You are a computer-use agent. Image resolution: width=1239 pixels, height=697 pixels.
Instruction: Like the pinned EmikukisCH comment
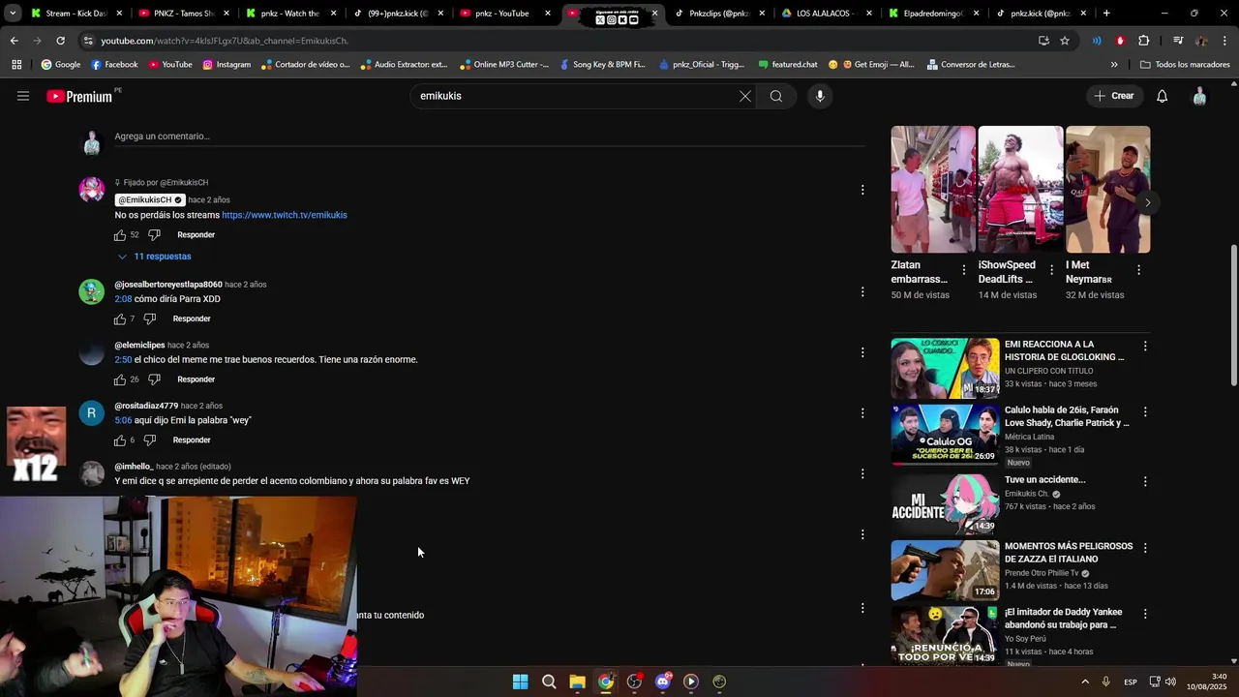click(x=120, y=235)
